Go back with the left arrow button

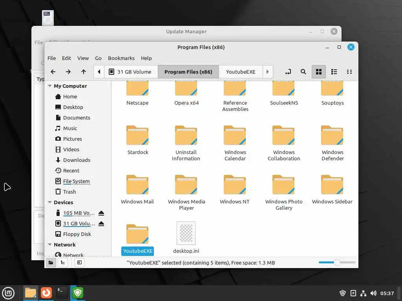[x=53, y=72]
